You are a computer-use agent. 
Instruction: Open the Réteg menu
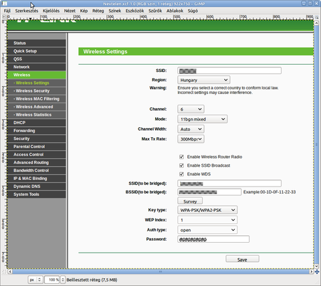pyautogui.click(x=98, y=11)
